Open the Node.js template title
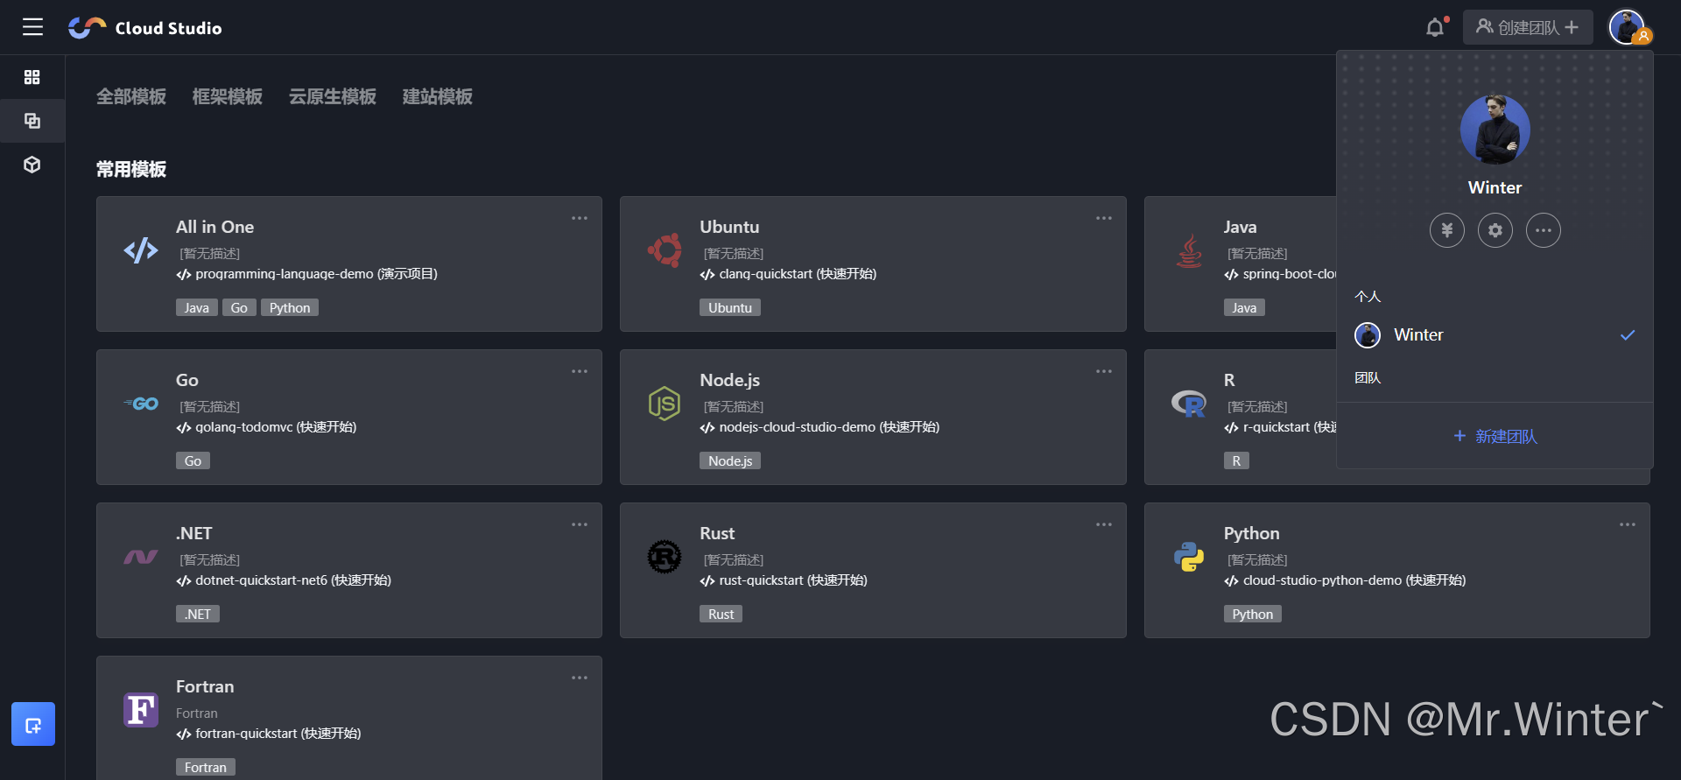Screen dimensions: 1681x780 click(x=730, y=380)
